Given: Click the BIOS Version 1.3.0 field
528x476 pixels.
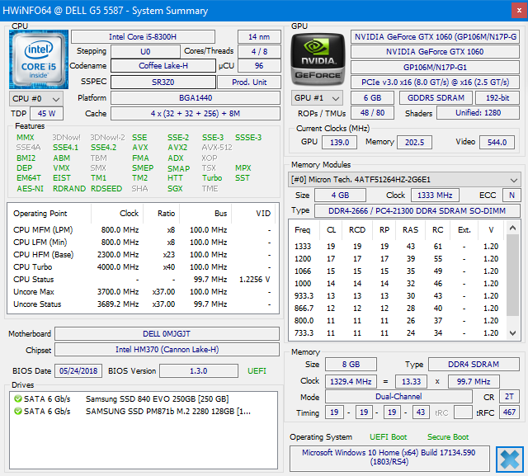Looking at the screenshot, I should (199, 371).
